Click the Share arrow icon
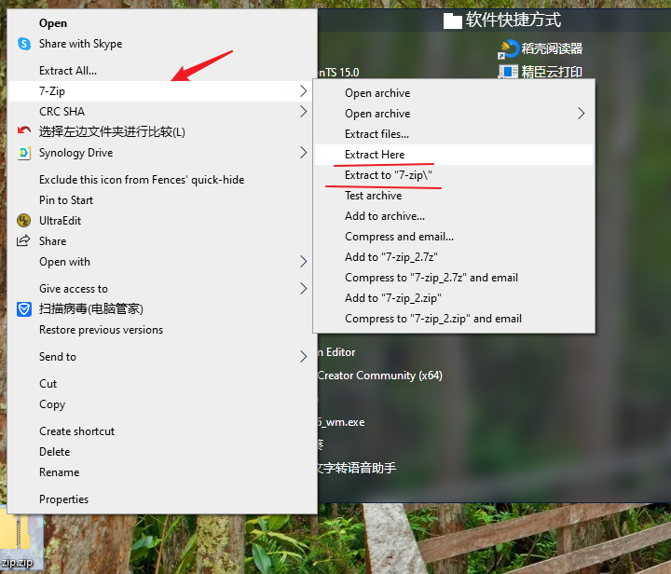The height and width of the screenshot is (574, 671). 23,240
